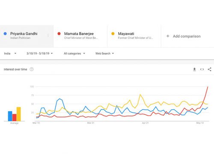Share the interest over time chart
This screenshot has height=160, width=214.
click(209, 69)
